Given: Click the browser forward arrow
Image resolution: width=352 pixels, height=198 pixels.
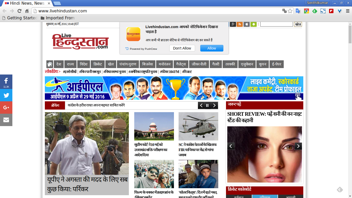Looking at the screenshot, I should tap(12, 11).
